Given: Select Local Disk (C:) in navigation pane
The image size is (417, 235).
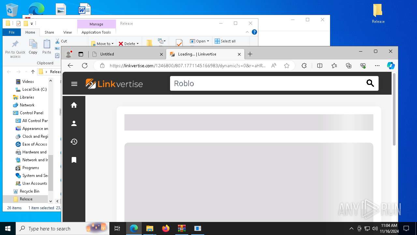Looking at the screenshot, I should point(31,89).
